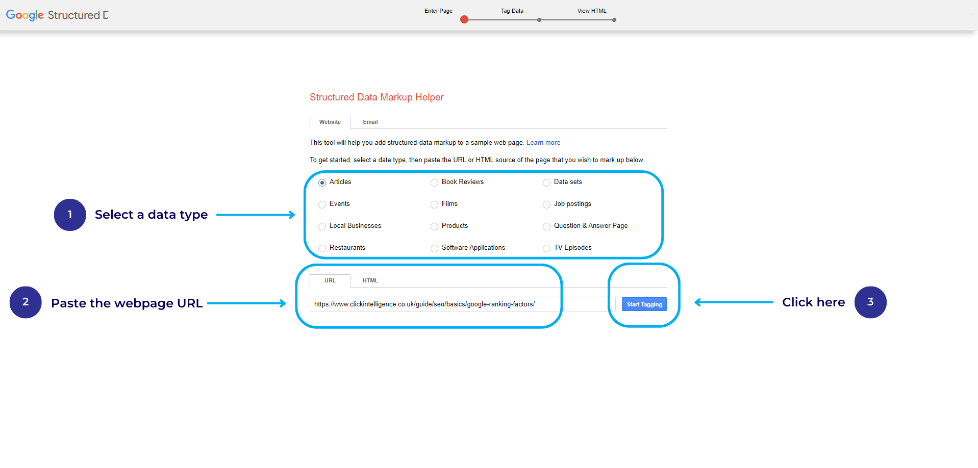
Task: Choose the Book Reviews data type
Action: tap(434, 183)
